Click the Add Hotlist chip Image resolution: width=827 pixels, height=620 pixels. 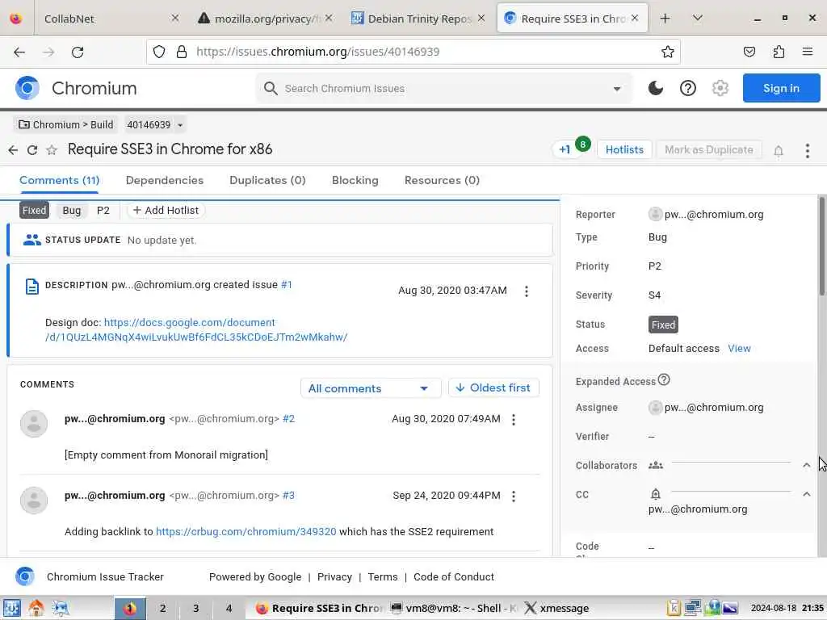(x=166, y=211)
